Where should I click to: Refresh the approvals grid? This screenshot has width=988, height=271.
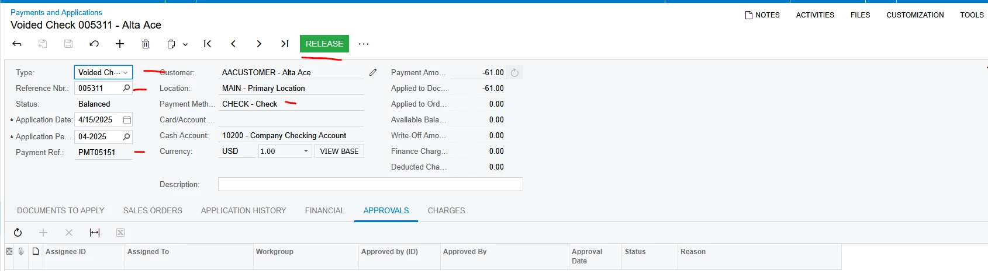(x=18, y=233)
